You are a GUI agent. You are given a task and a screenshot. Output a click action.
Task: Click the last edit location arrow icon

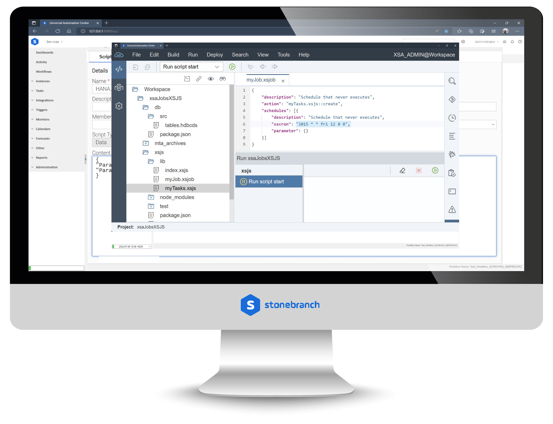click(x=251, y=67)
